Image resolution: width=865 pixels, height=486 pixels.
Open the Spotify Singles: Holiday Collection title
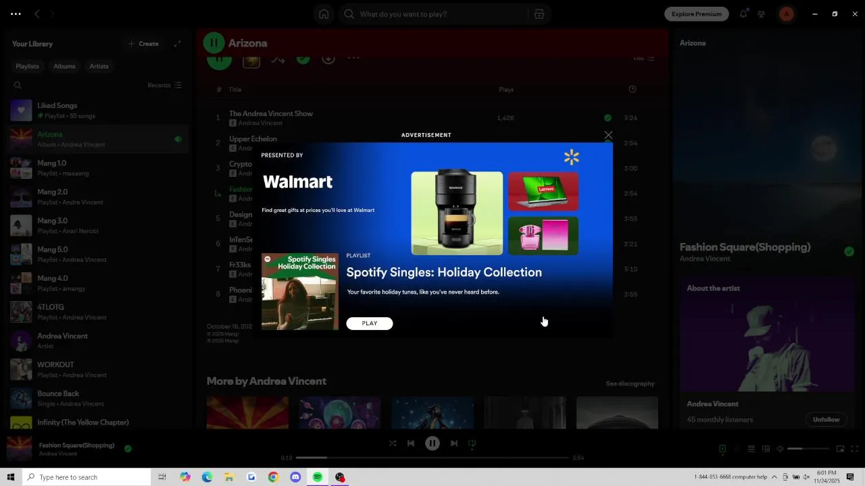[x=444, y=272]
